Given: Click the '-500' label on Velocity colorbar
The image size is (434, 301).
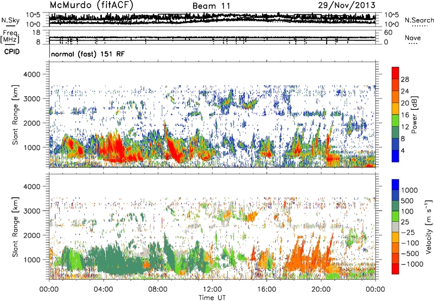Looking at the screenshot, I should click(410, 254).
